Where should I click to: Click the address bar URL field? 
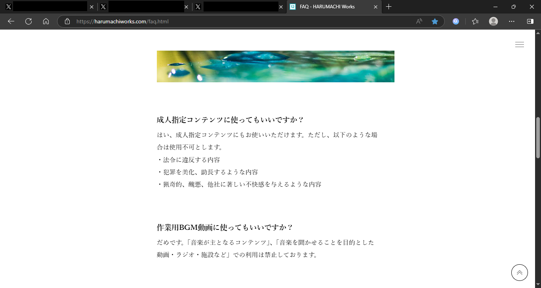pos(238,21)
